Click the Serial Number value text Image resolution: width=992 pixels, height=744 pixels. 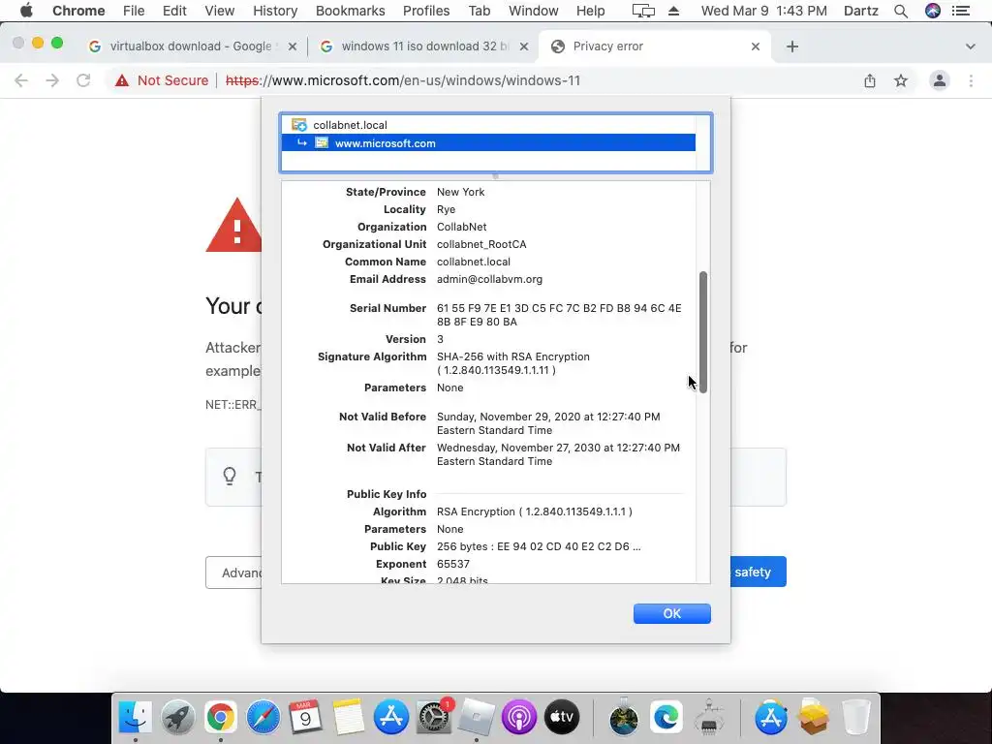tap(559, 315)
